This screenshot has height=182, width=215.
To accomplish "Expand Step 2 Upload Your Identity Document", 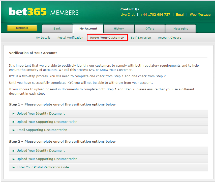I will point(109,150).
